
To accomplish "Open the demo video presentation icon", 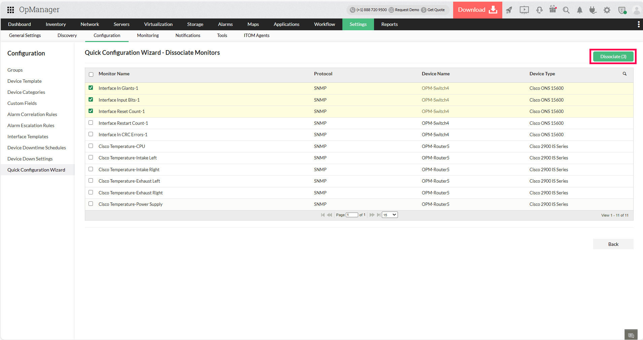I will click(x=524, y=10).
